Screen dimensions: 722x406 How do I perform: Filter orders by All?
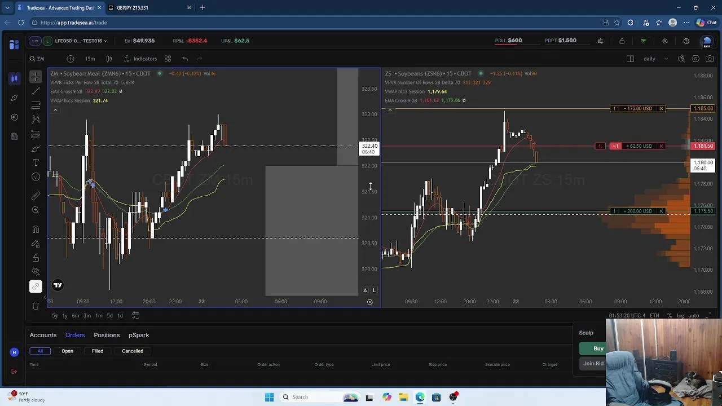tap(40, 351)
